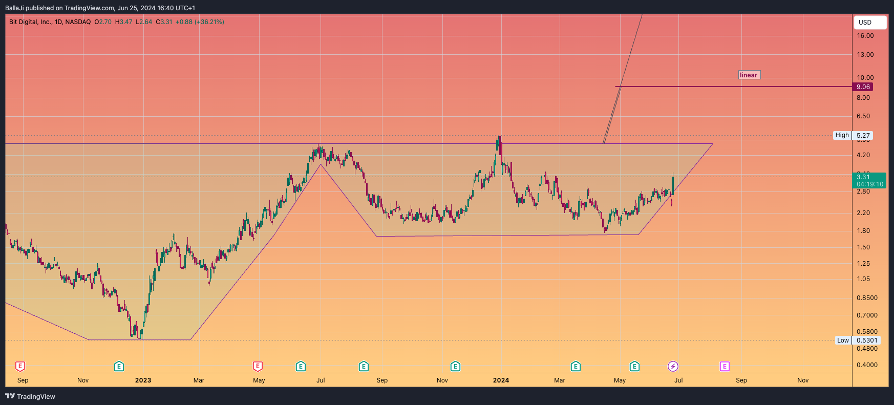Click the 8.00 price axis label
The image size is (894, 405).
pyautogui.click(x=863, y=98)
